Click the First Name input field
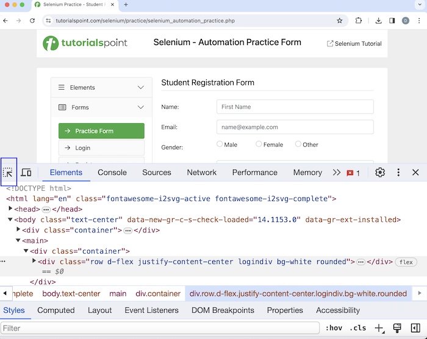 tap(295, 107)
